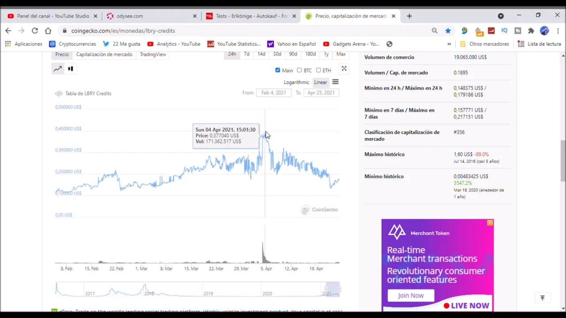
Task: Enable the BTC comparison checkbox
Action: click(x=299, y=70)
